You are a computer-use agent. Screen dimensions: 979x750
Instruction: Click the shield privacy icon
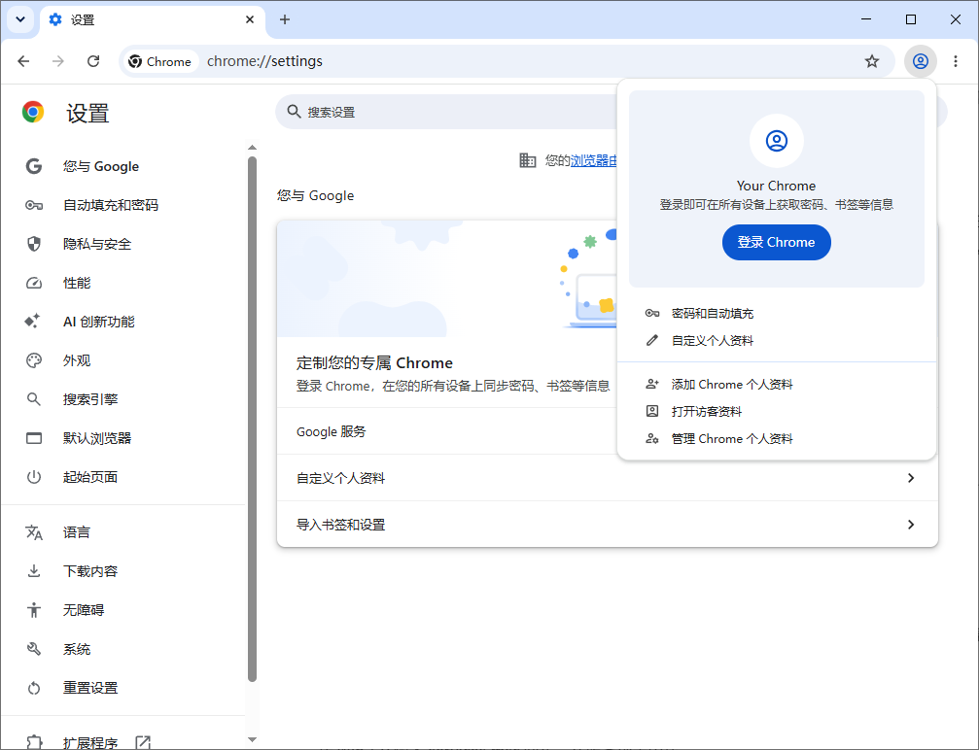coord(34,244)
